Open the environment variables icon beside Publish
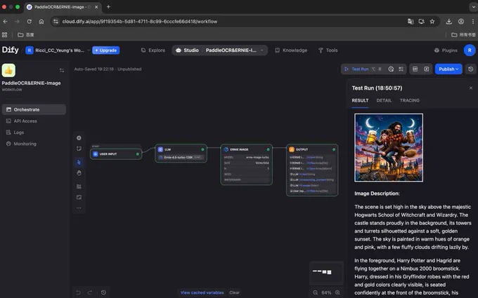Screen dimensions: 478x298 click(415, 69)
